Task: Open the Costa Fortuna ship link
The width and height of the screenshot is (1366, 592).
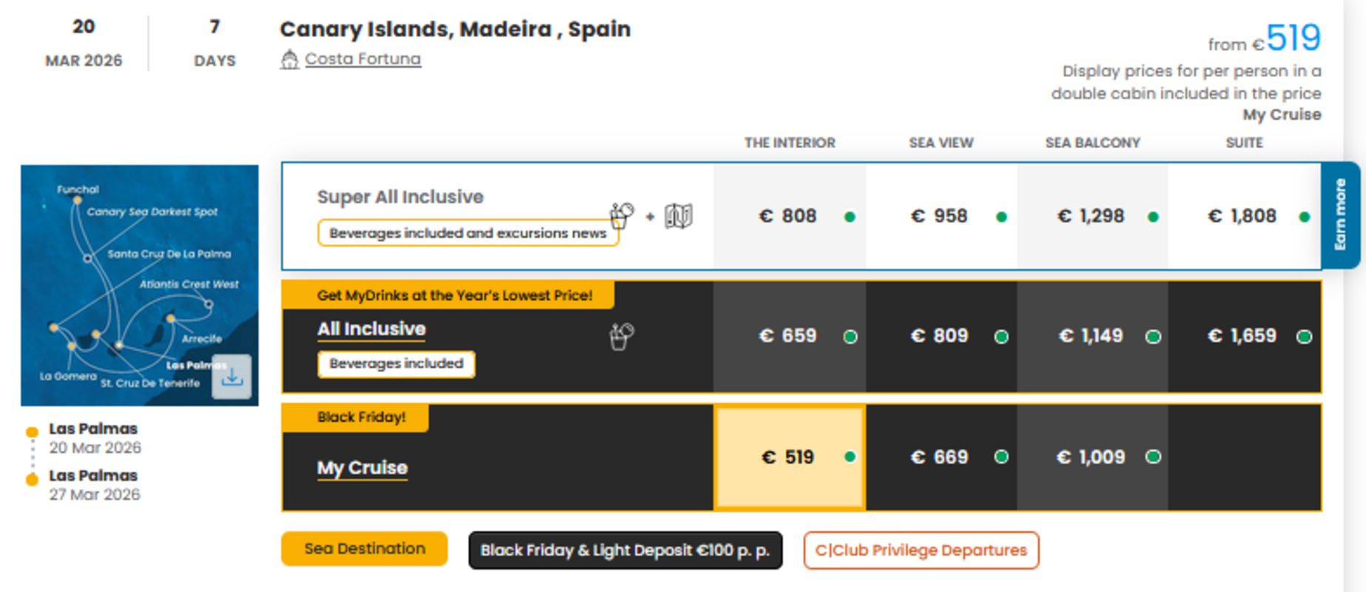Action: (363, 59)
